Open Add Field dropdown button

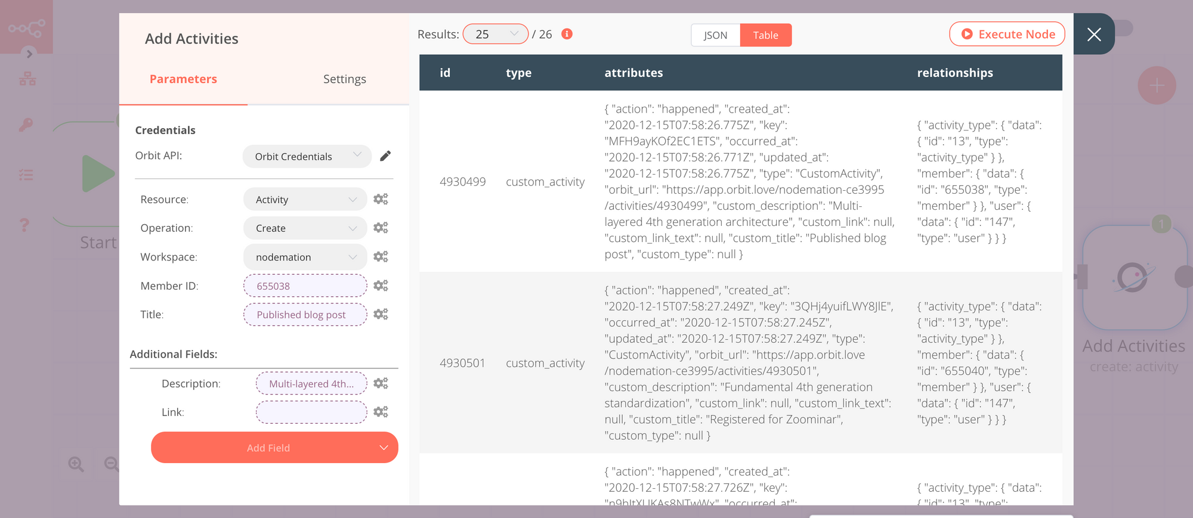coord(274,448)
